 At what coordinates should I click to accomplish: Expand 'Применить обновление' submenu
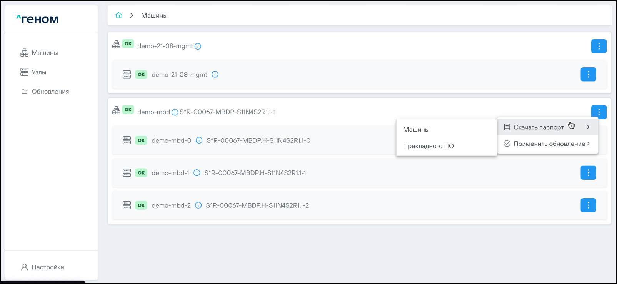pyautogui.click(x=547, y=144)
